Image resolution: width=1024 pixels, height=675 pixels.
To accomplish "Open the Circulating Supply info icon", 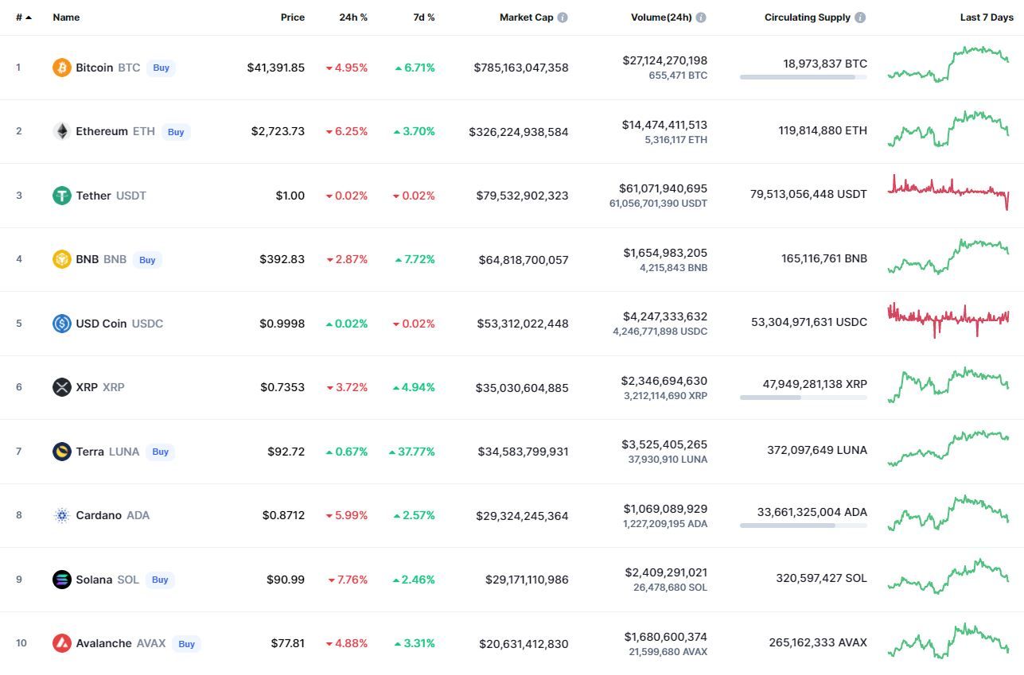I will pos(860,17).
